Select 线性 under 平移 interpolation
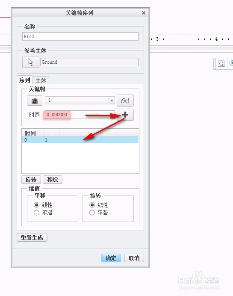The width and height of the screenshot is (233, 296). (x=36, y=205)
